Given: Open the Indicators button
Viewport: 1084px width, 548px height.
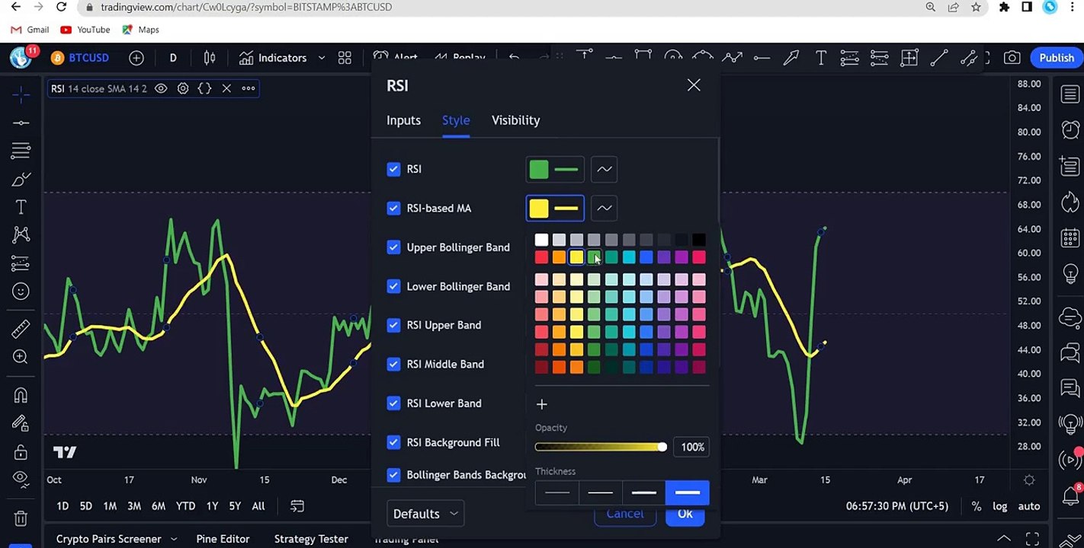Looking at the screenshot, I should [273, 58].
